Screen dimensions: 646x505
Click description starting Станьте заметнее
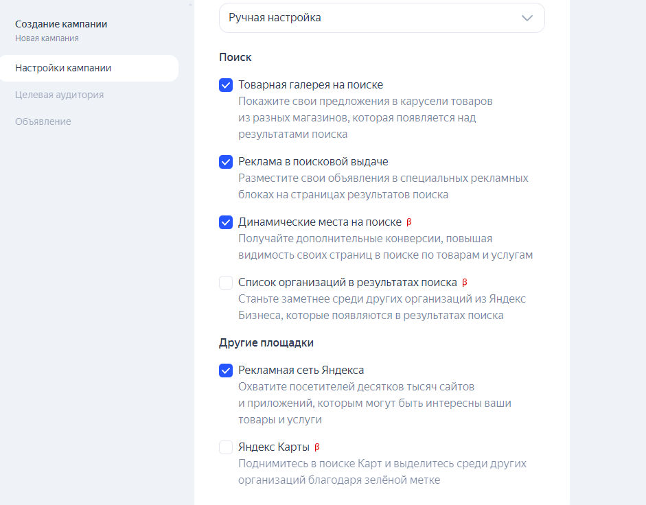pos(382,307)
